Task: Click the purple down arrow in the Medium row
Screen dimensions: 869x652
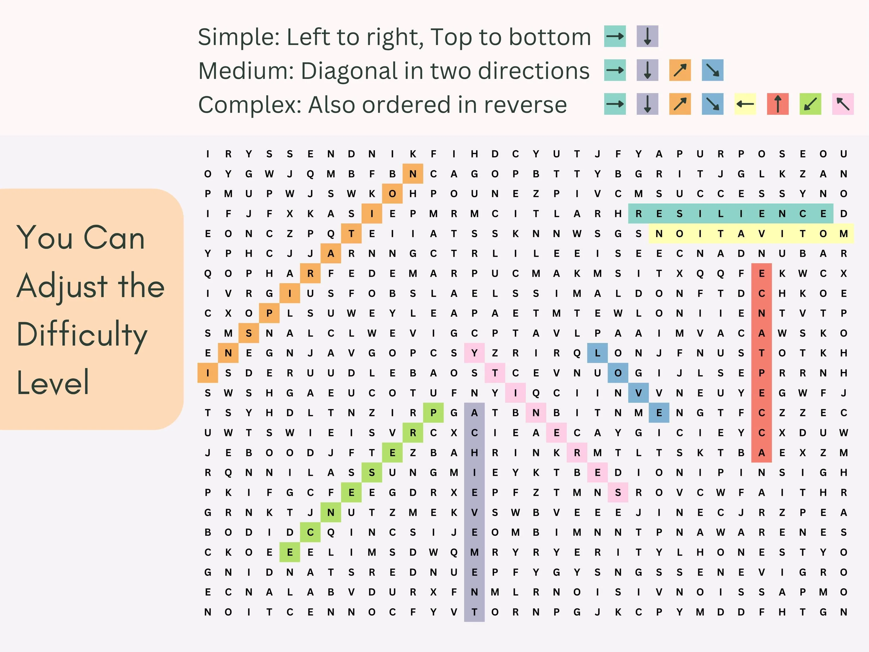Action: click(x=647, y=70)
